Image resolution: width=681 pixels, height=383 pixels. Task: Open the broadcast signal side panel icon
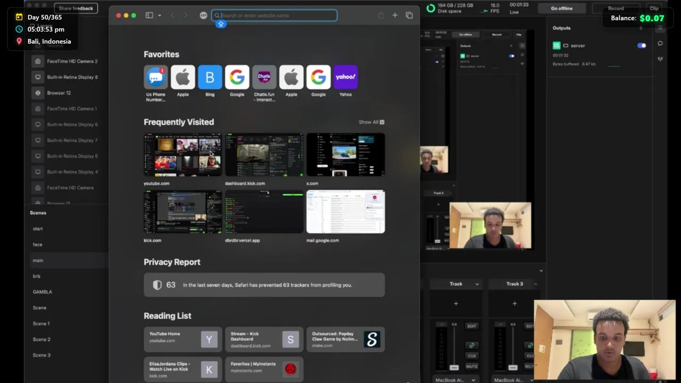(x=660, y=59)
